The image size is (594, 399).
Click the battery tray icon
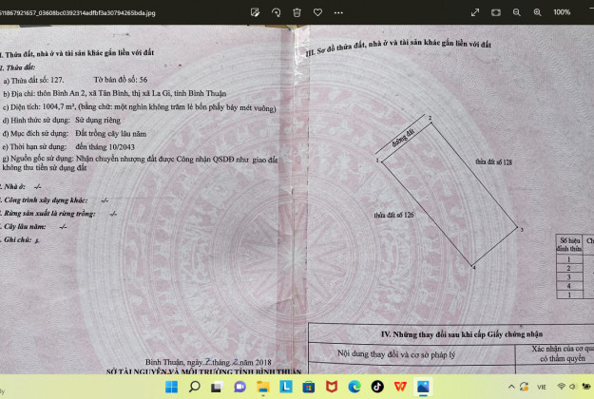tap(586, 387)
